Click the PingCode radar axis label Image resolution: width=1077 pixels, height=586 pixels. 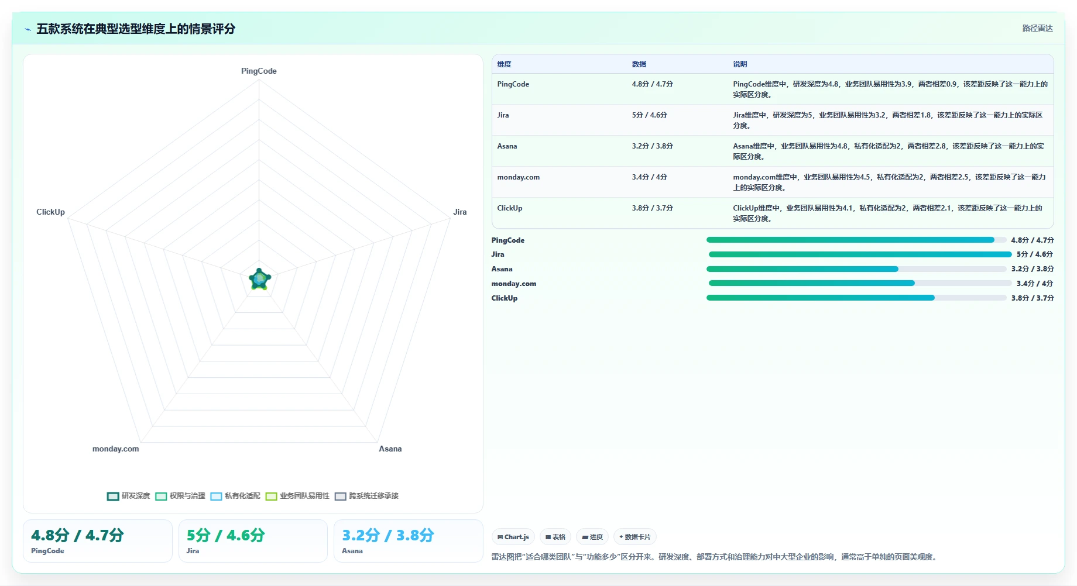coord(259,71)
